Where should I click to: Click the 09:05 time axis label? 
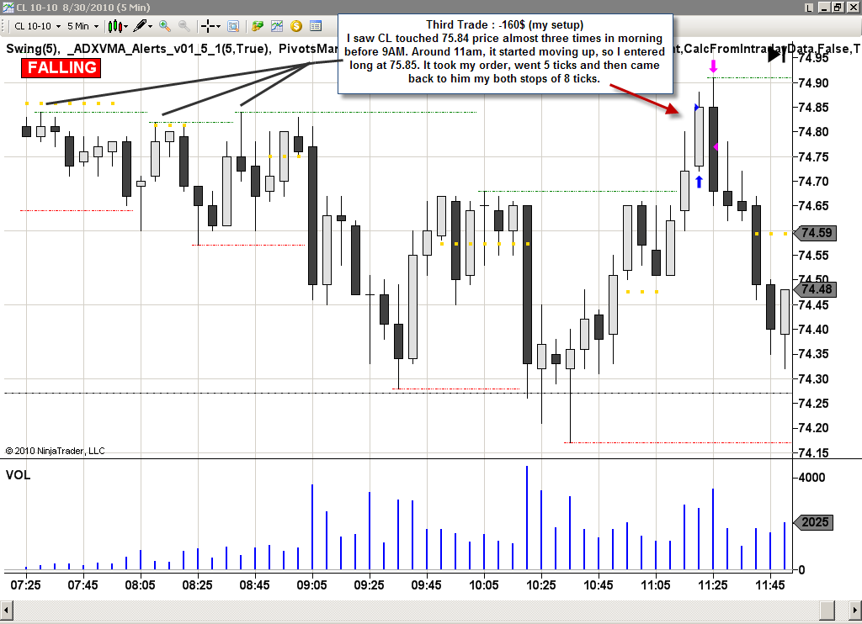(311, 585)
